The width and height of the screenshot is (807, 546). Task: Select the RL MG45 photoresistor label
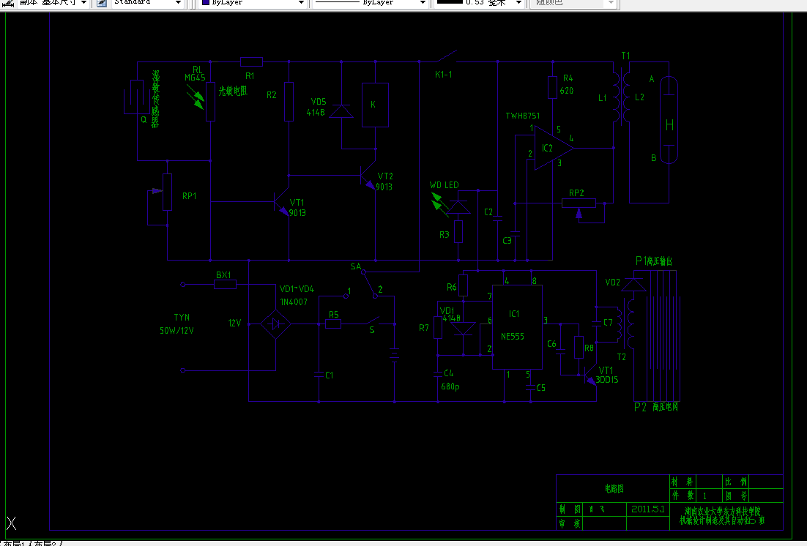click(195, 74)
